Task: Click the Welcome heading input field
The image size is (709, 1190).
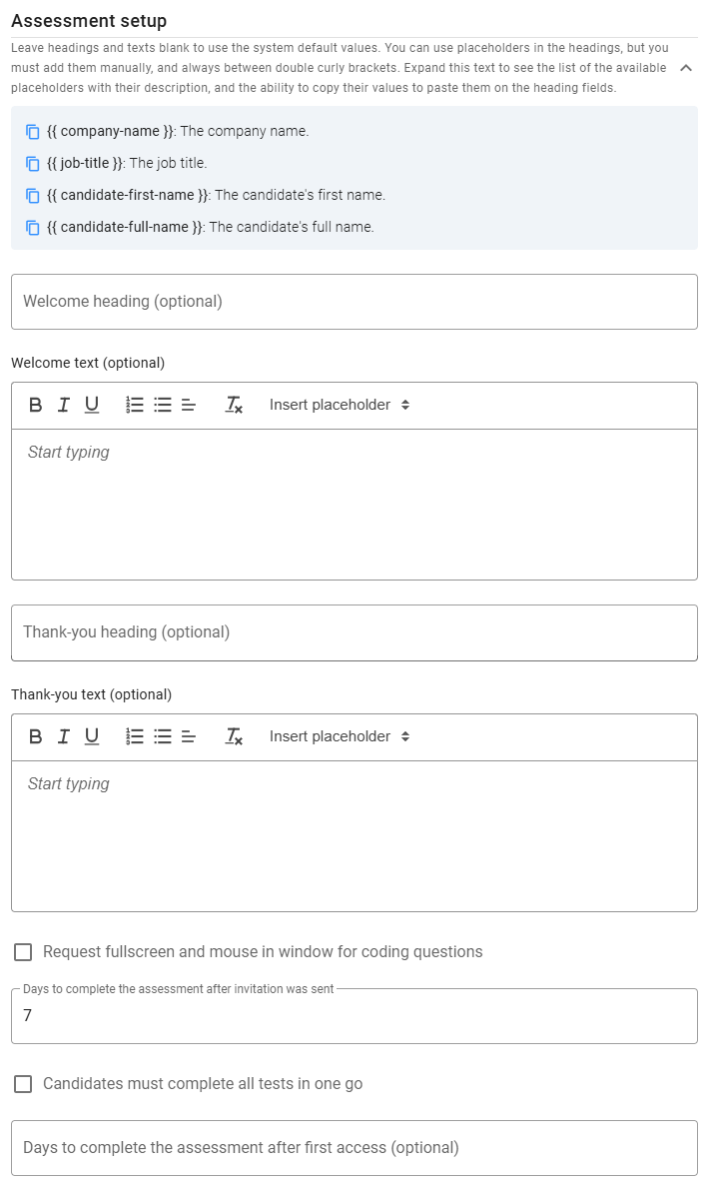Action: point(354,302)
